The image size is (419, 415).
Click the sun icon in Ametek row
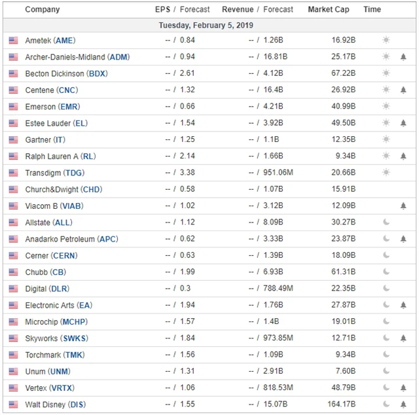pos(386,40)
